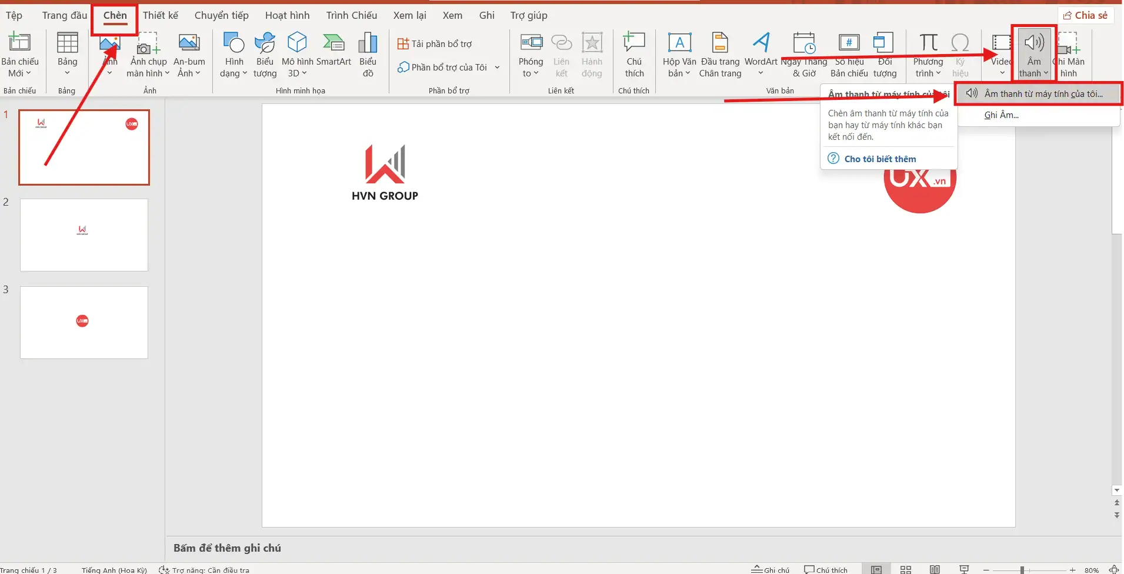Insert Ngày Tháng & Giờ date time

(804, 55)
